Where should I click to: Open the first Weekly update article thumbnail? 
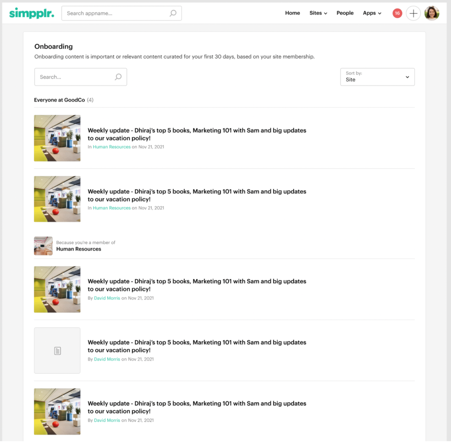pyautogui.click(x=57, y=138)
